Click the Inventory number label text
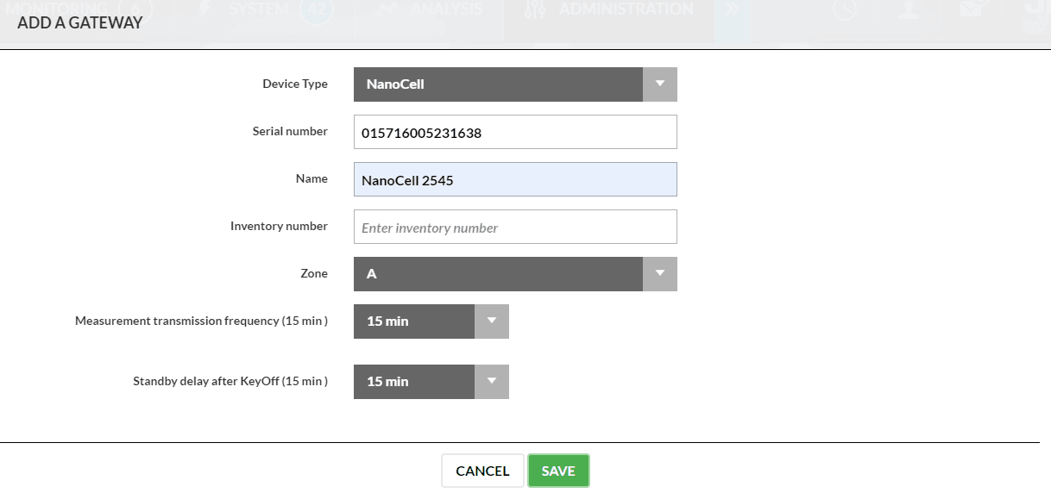 click(279, 227)
